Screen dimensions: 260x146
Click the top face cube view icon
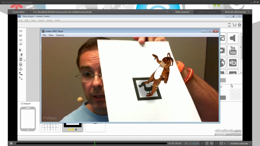coord(21,45)
